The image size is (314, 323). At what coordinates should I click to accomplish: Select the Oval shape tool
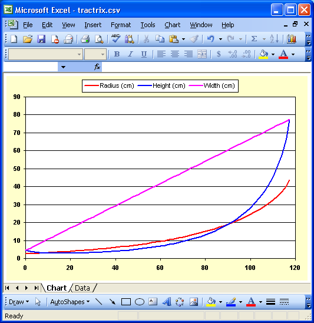pos(140,302)
